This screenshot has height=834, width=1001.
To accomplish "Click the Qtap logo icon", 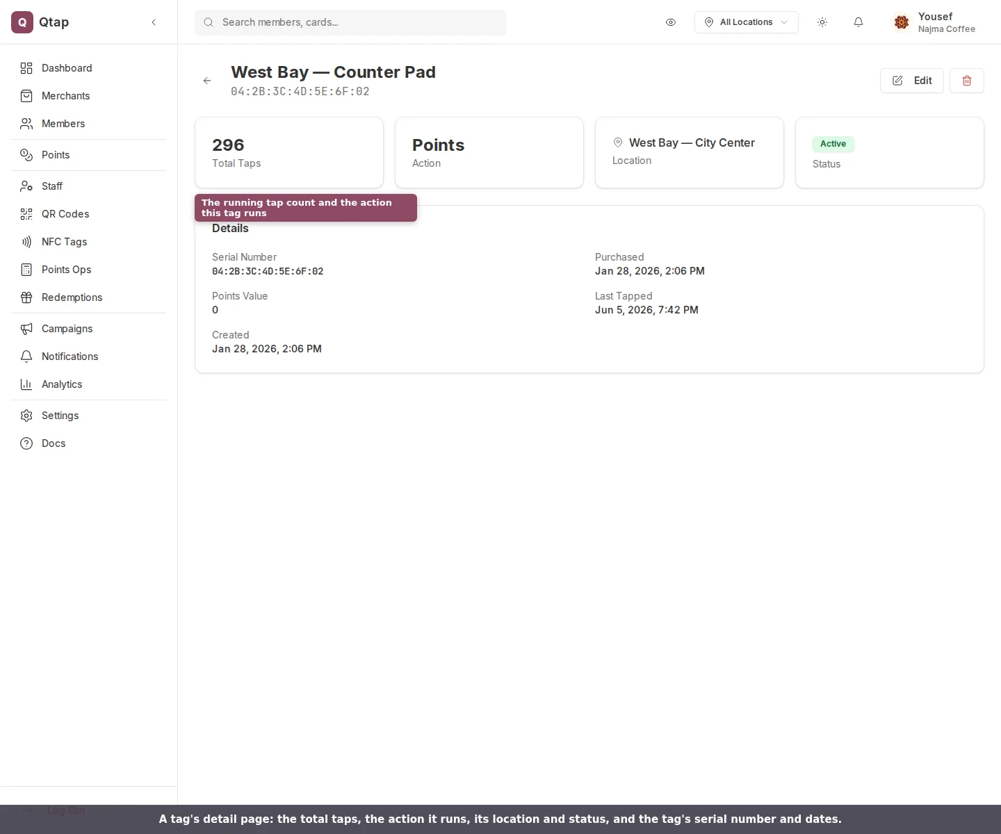I will 22,22.
